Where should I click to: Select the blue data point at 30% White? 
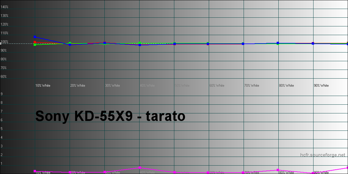[x=105, y=43]
